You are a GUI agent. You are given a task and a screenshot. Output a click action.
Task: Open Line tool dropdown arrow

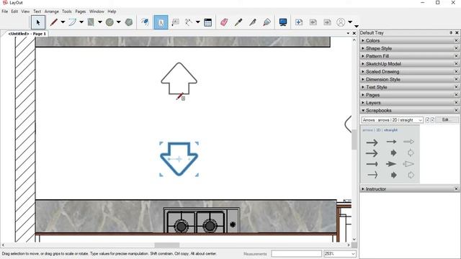(63, 22)
